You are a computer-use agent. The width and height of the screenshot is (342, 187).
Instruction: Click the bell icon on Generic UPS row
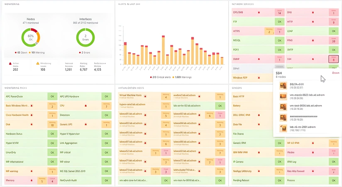(86, 125)
